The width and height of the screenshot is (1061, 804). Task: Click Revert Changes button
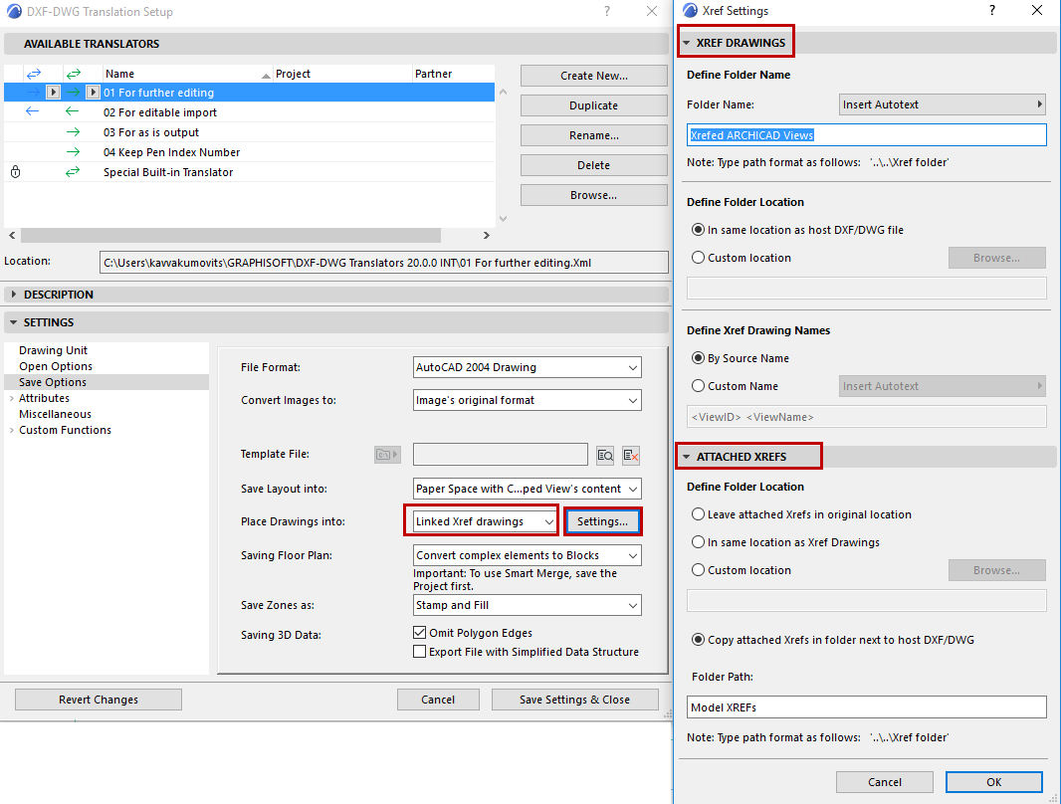[x=99, y=700]
